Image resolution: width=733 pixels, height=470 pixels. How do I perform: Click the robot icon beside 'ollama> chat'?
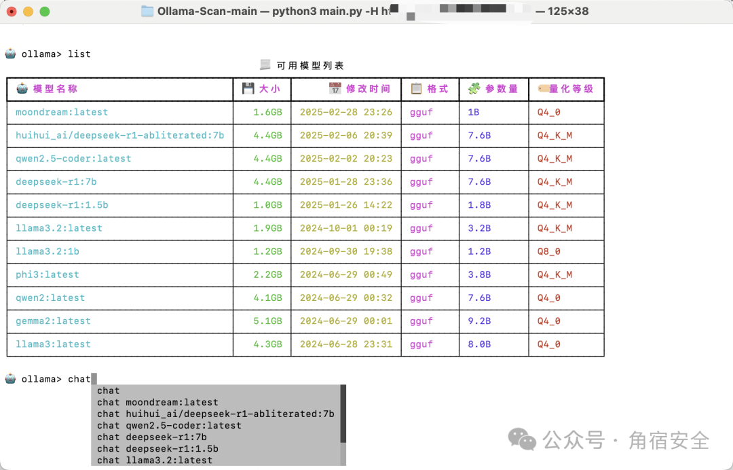10,378
